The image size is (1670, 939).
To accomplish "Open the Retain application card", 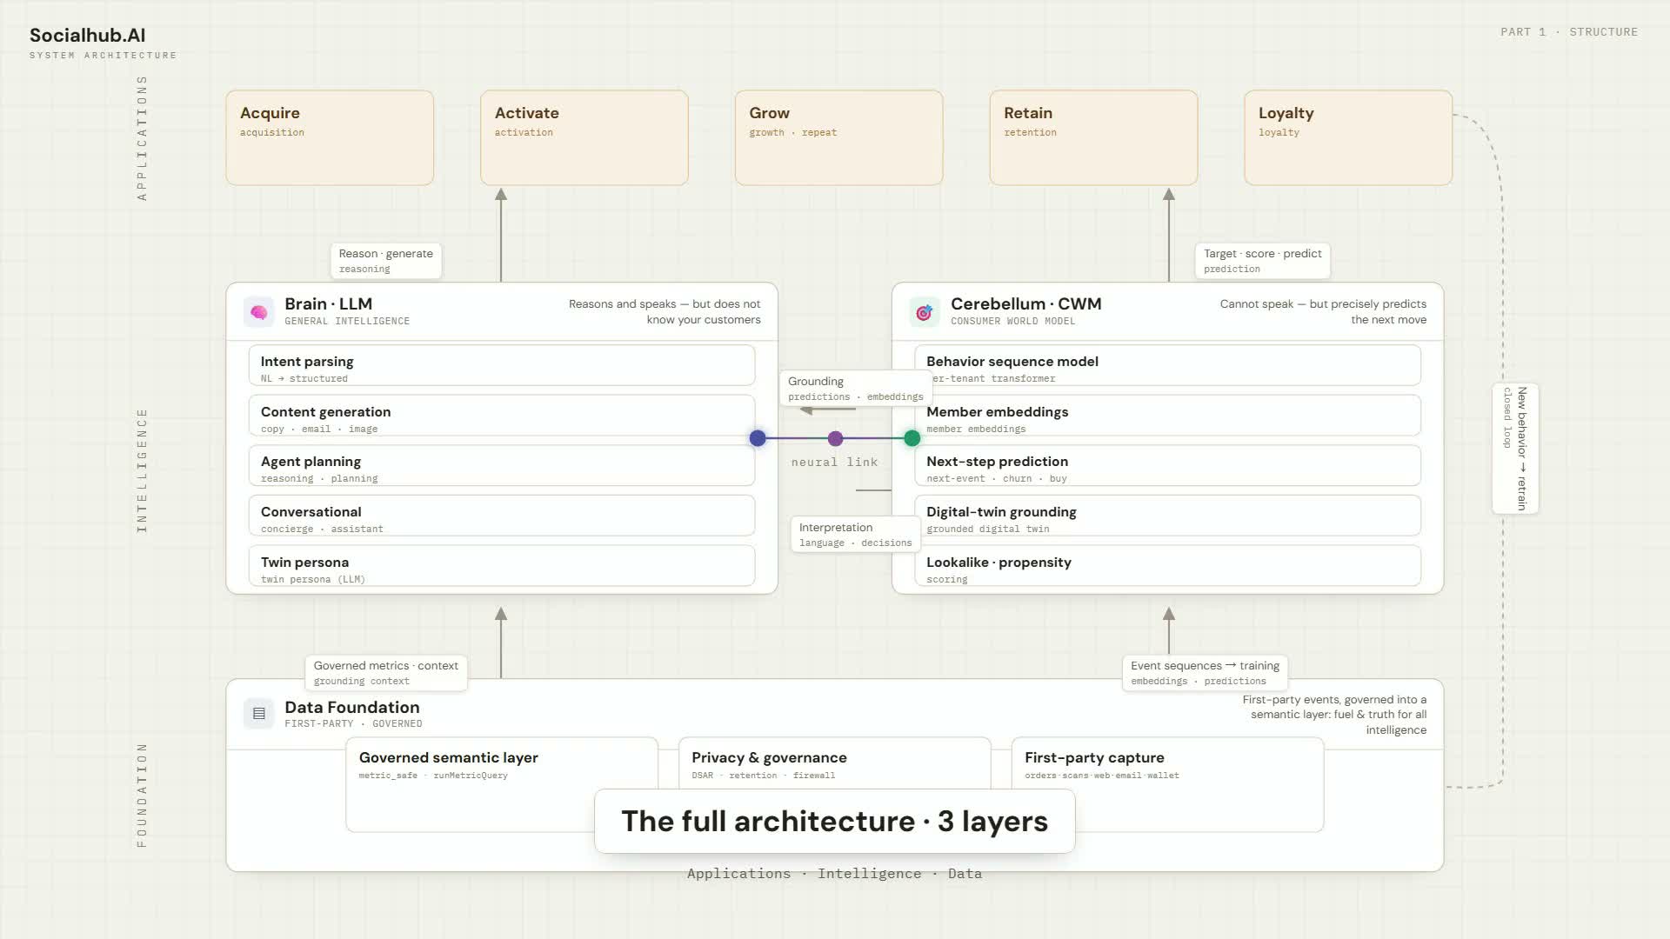I will coord(1093,137).
